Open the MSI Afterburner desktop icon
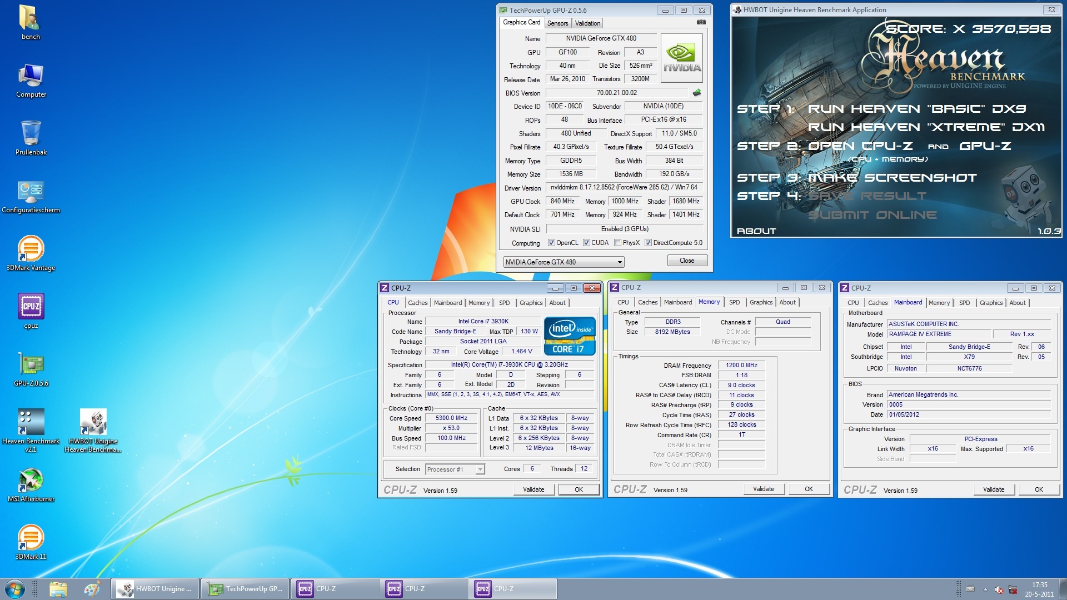This screenshot has height=600, width=1067. [31, 480]
